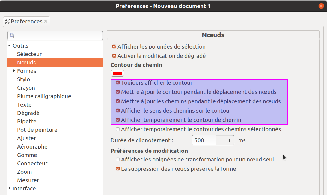Check Afficher les poignées de transformation pour un nœud seul
327x195 pixels.
118,159
